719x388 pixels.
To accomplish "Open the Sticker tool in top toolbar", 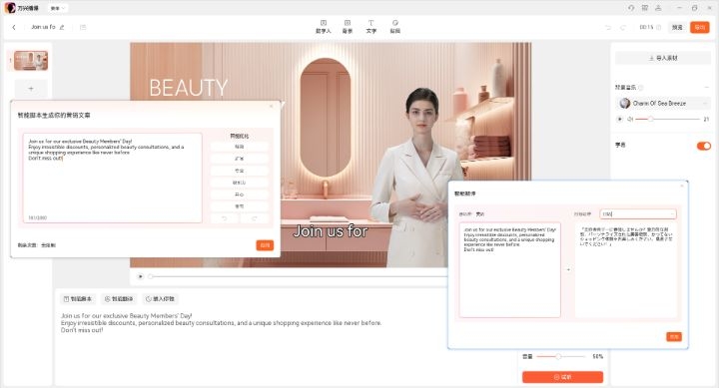I will pos(394,27).
